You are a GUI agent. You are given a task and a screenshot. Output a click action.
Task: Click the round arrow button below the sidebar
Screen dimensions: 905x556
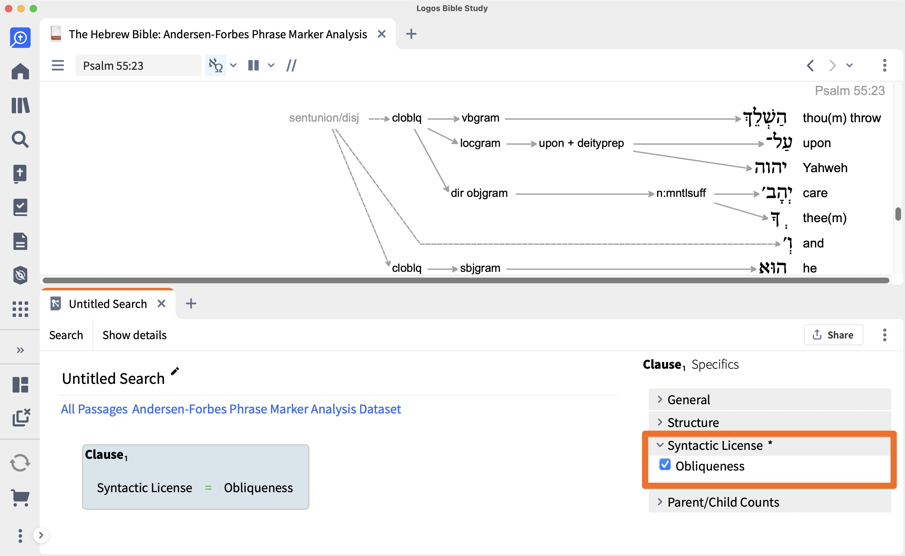(x=41, y=535)
